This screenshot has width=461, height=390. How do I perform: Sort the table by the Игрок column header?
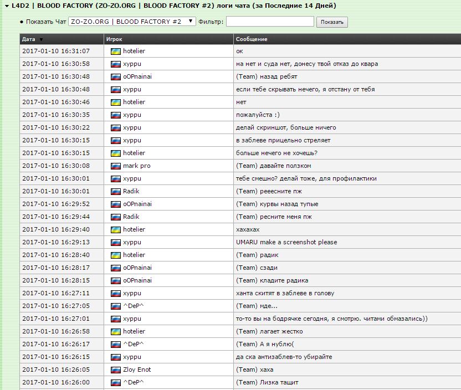coord(115,39)
